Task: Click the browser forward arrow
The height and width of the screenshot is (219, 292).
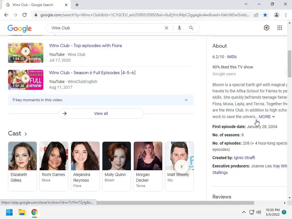Action: pyautogui.click(x=15, y=15)
